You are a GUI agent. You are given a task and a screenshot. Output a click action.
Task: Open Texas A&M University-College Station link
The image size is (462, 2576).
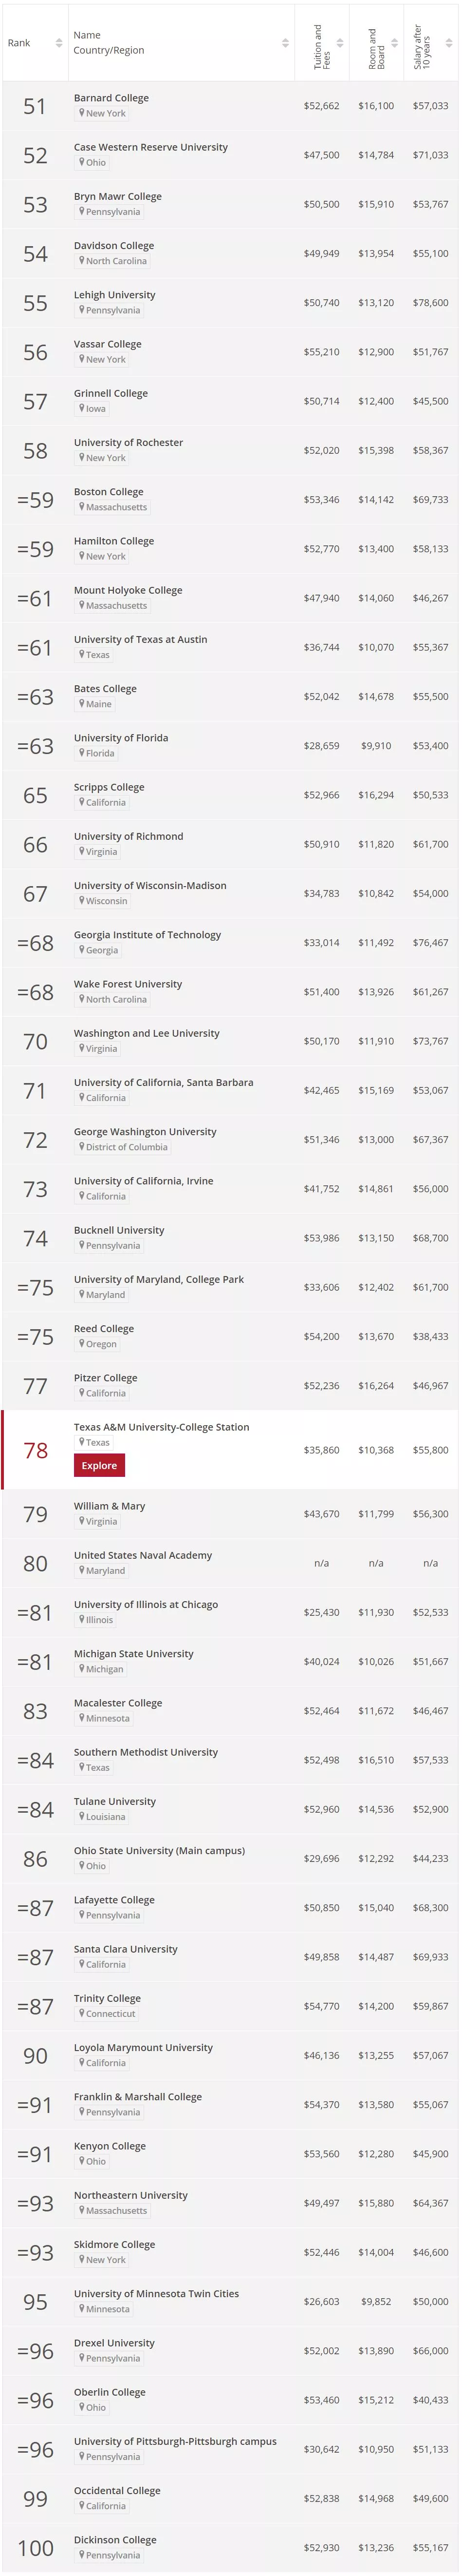tap(161, 1426)
